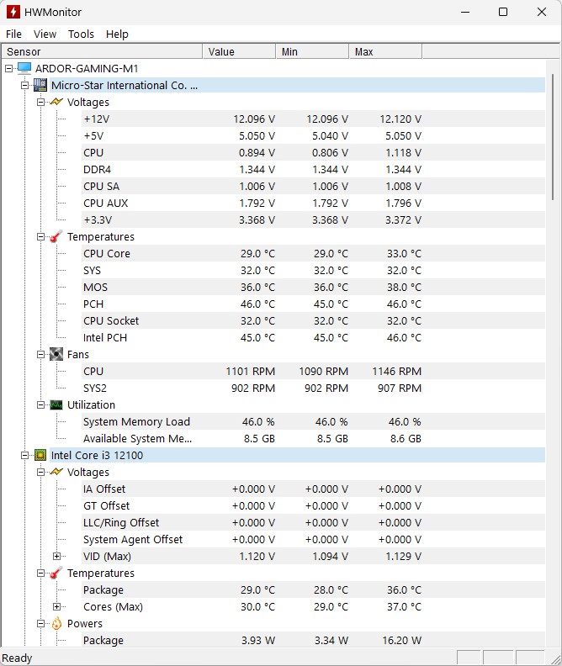Select the CPU Socket temperature row
This screenshot has width=562, height=666.
(313, 320)
